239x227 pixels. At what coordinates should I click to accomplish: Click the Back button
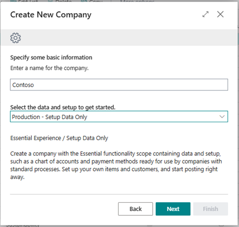pos(135,209)
